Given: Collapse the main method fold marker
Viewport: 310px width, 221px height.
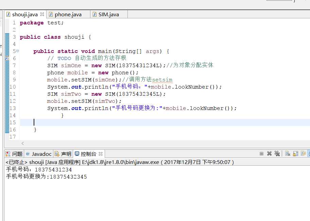Looking at the screenshot, I should (18, 51).
